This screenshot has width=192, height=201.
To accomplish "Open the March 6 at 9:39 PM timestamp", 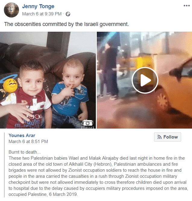I will point(42,14).
